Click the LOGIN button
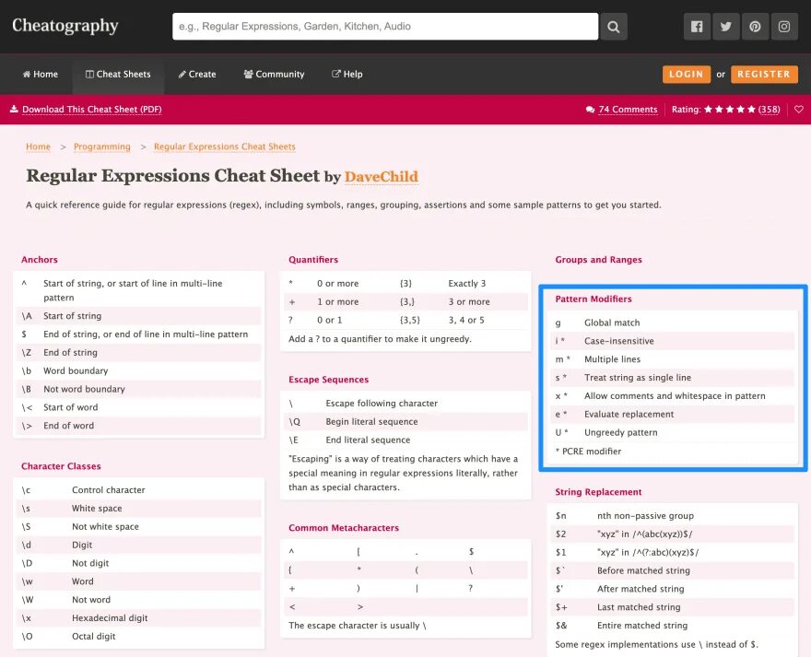 (687, 74)
